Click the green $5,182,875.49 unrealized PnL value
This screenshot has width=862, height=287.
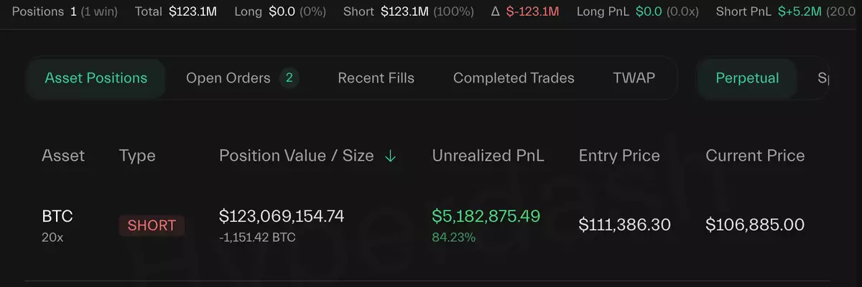[486, 216]
